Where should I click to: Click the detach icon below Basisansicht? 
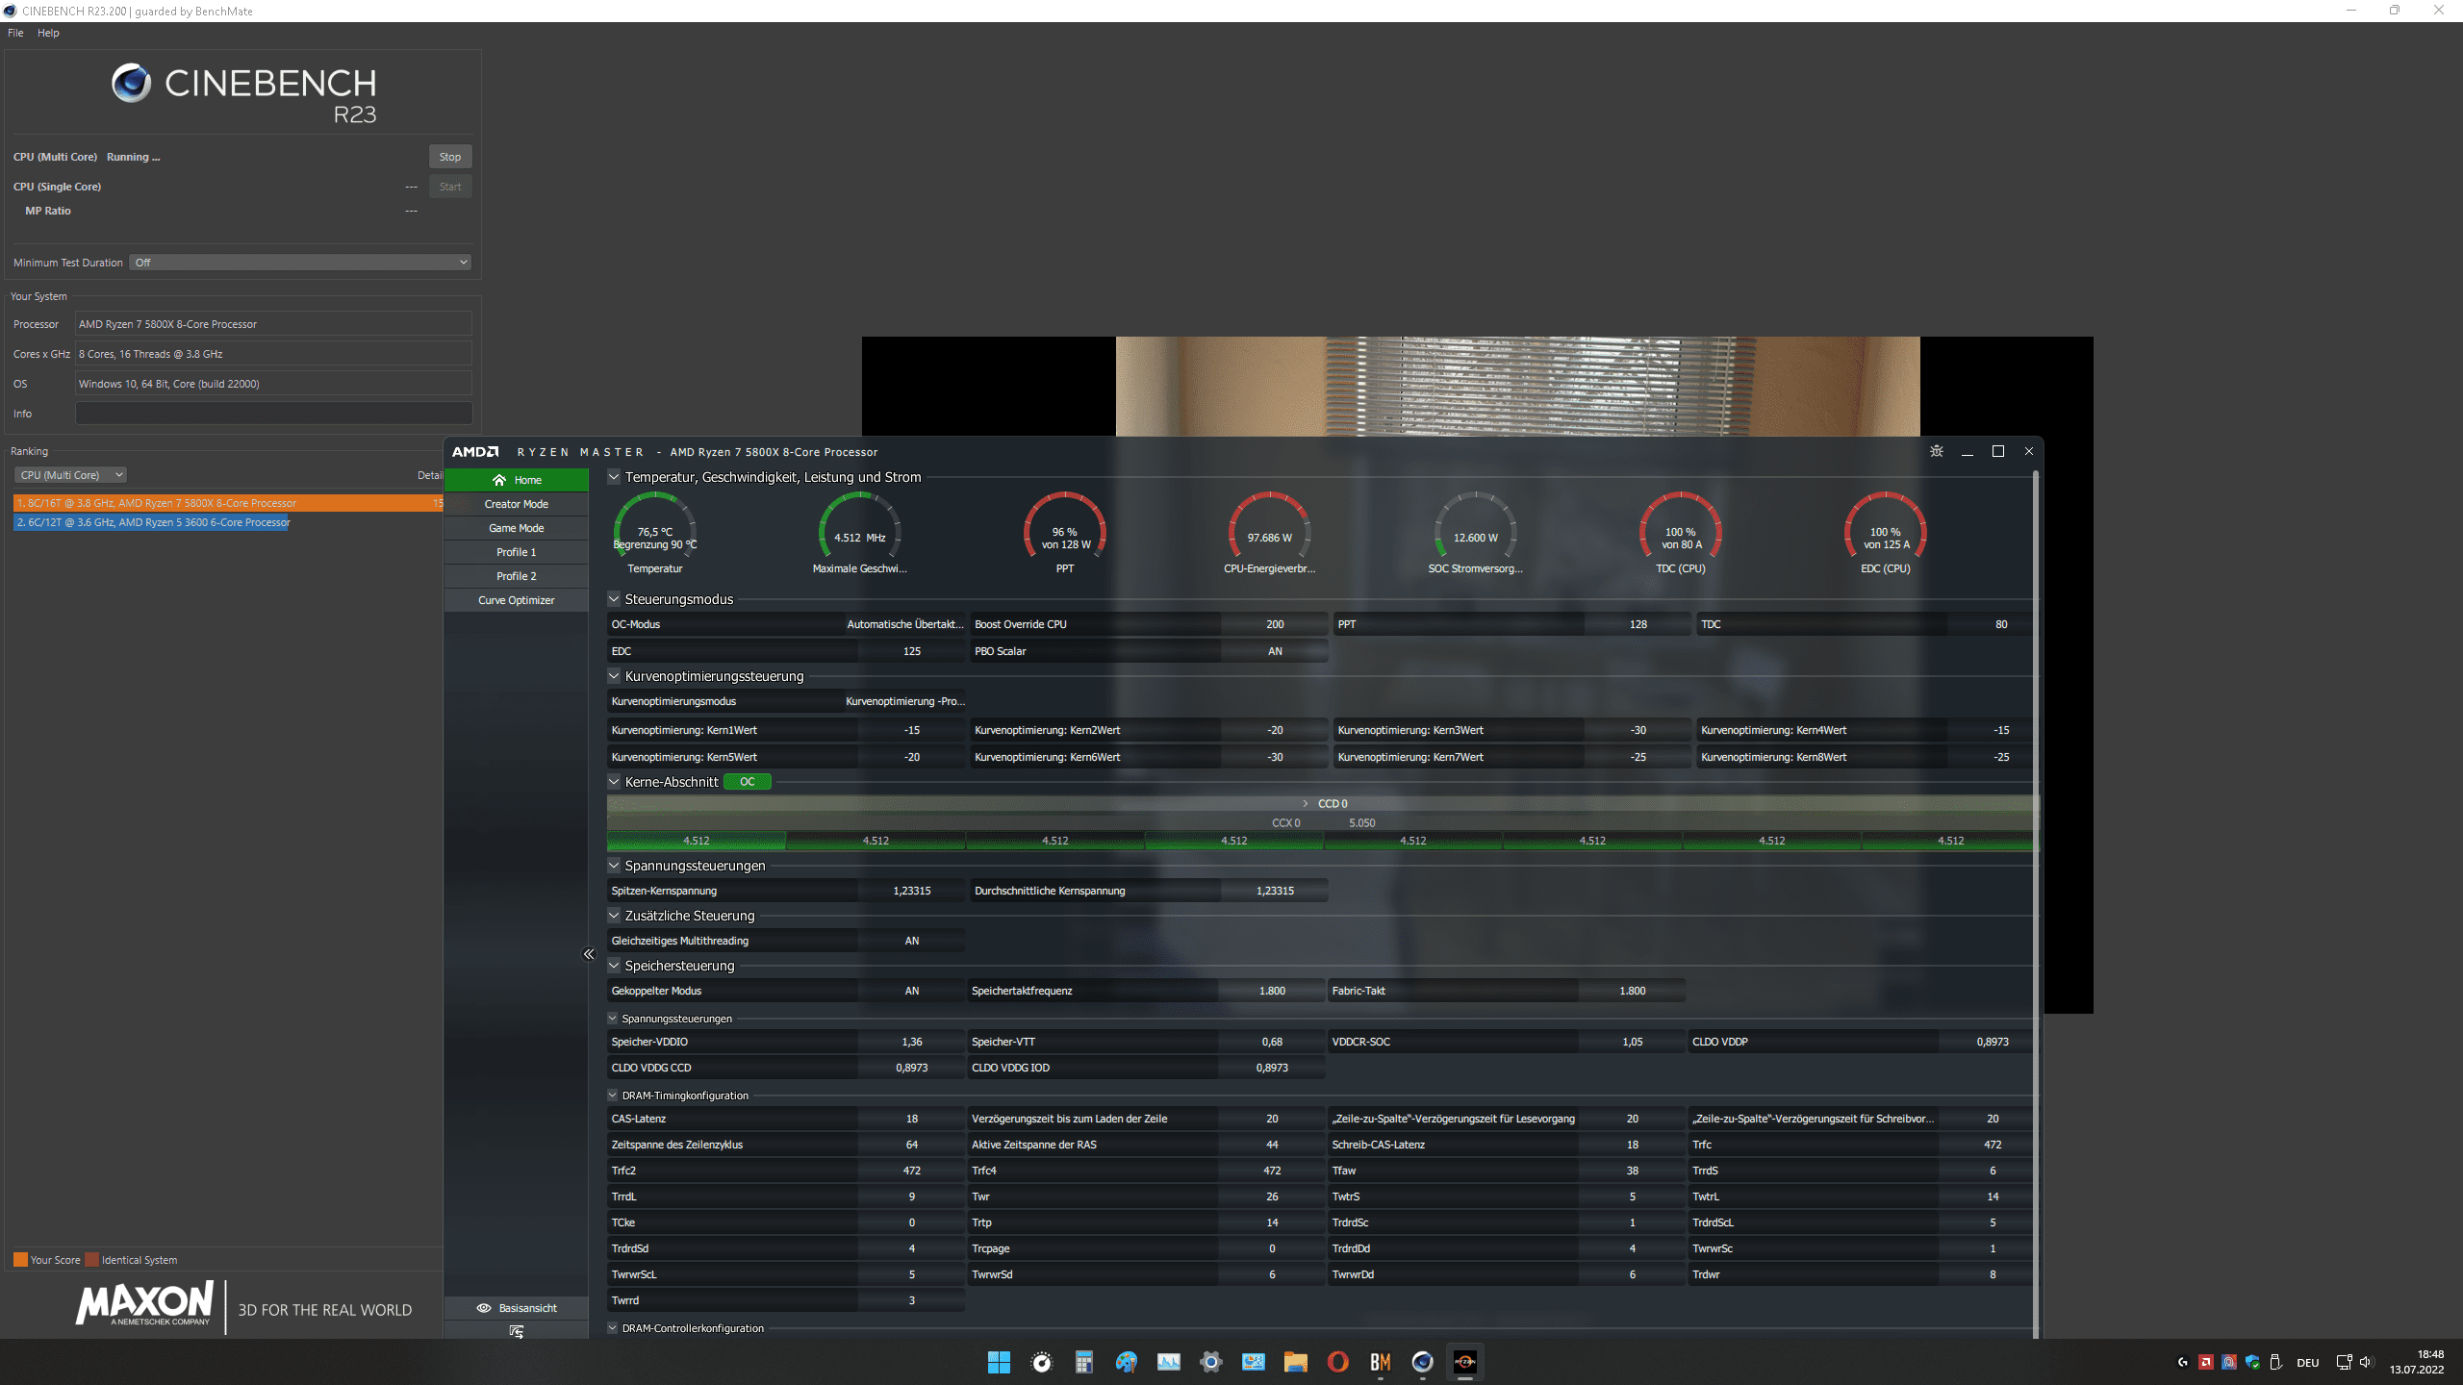point(517,1331)
